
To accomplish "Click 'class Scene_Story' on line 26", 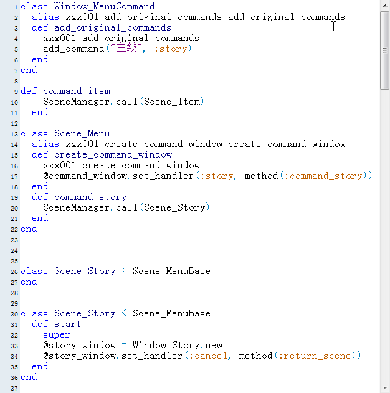I will (x=68, y=271).
